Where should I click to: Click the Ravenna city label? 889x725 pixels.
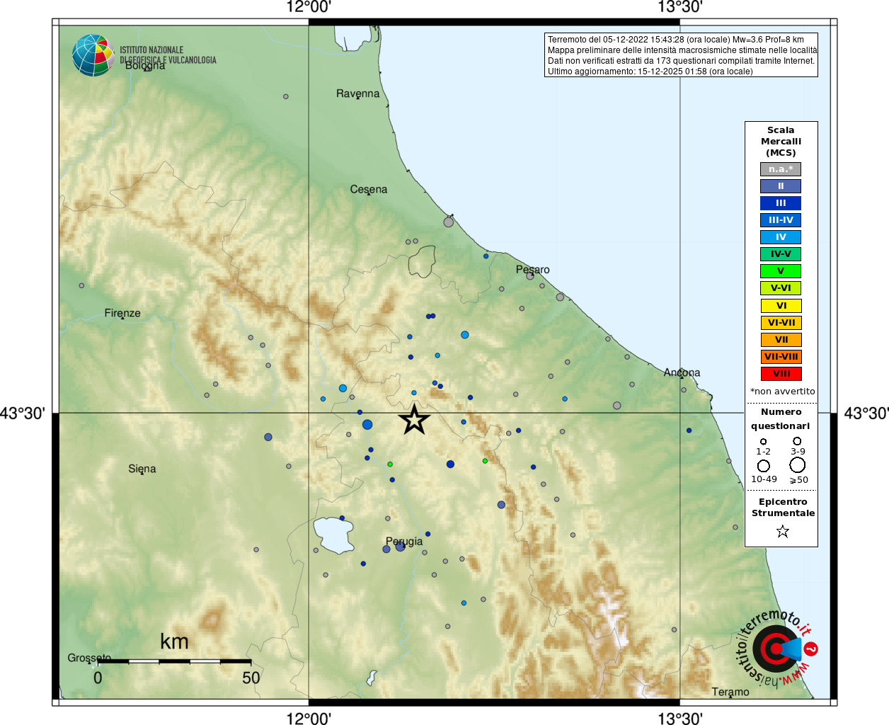click(357, 93)
